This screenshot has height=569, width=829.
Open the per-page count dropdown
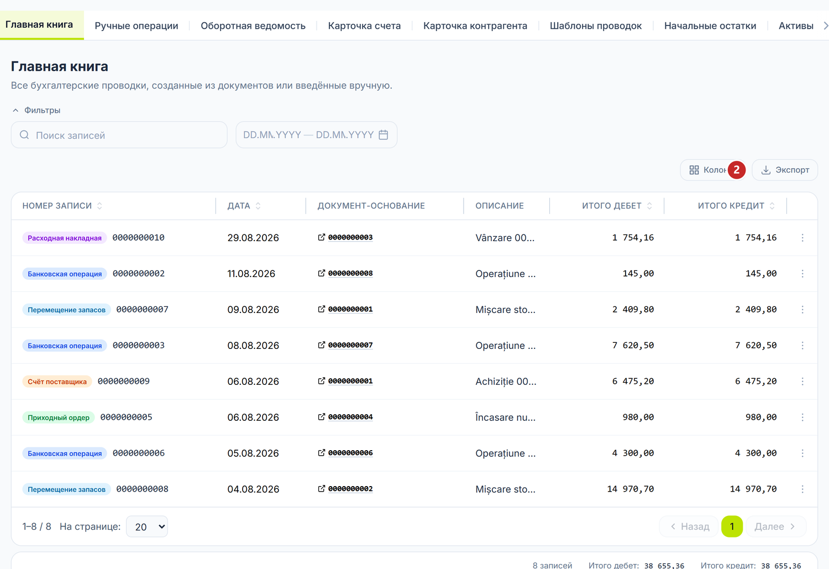[x=147, y=526]
